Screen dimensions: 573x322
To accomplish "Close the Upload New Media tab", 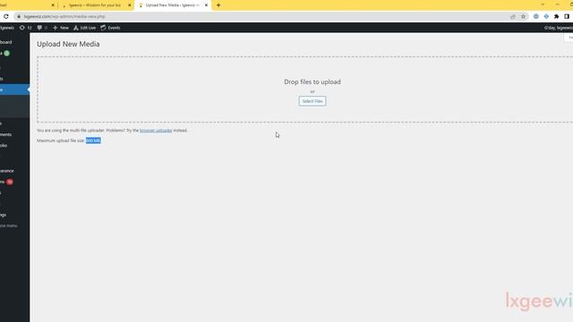I will point(206,5).
